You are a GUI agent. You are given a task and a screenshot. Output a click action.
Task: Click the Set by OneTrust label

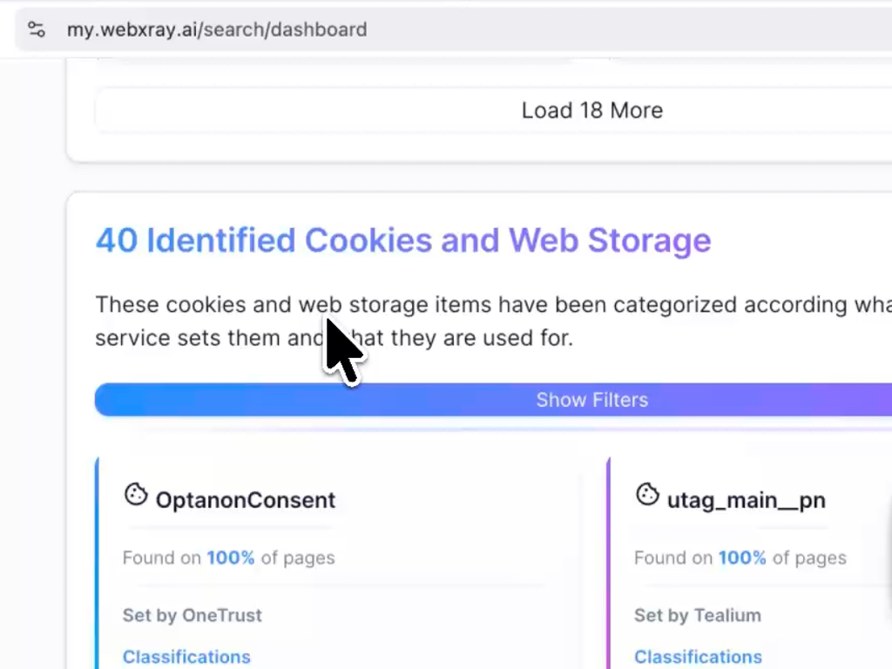point(193,615)
